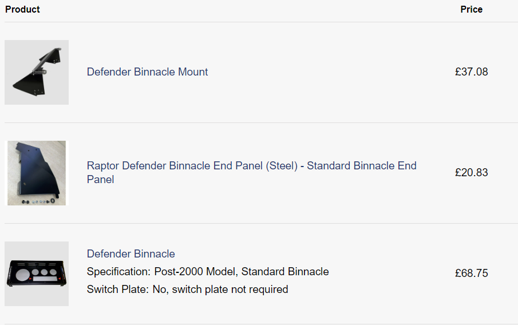
Task: Click the Defender Binnacle Mount thumbnail image
Action: pos(37,72)
